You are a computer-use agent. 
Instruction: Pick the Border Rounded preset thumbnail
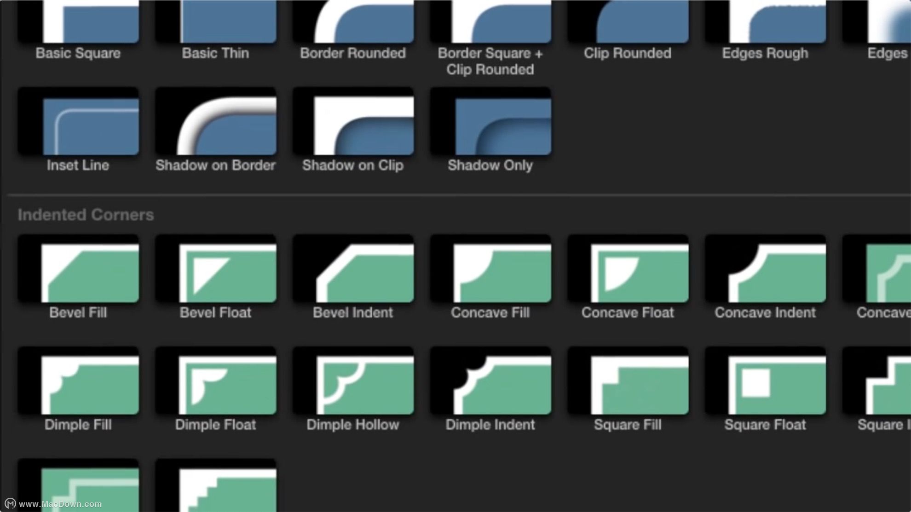[353, 23]
